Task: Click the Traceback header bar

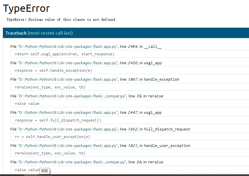Action: [x=126, y=33]
